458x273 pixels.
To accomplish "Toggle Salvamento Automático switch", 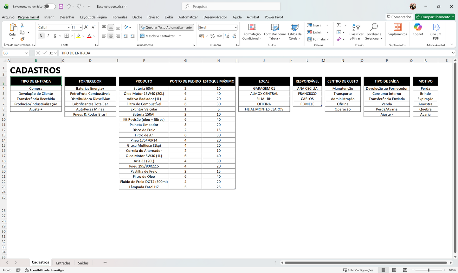I will (50, 6).
